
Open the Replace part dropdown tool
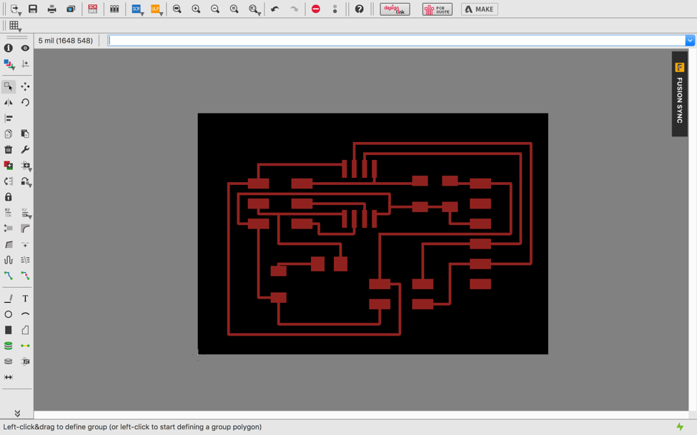26,166
